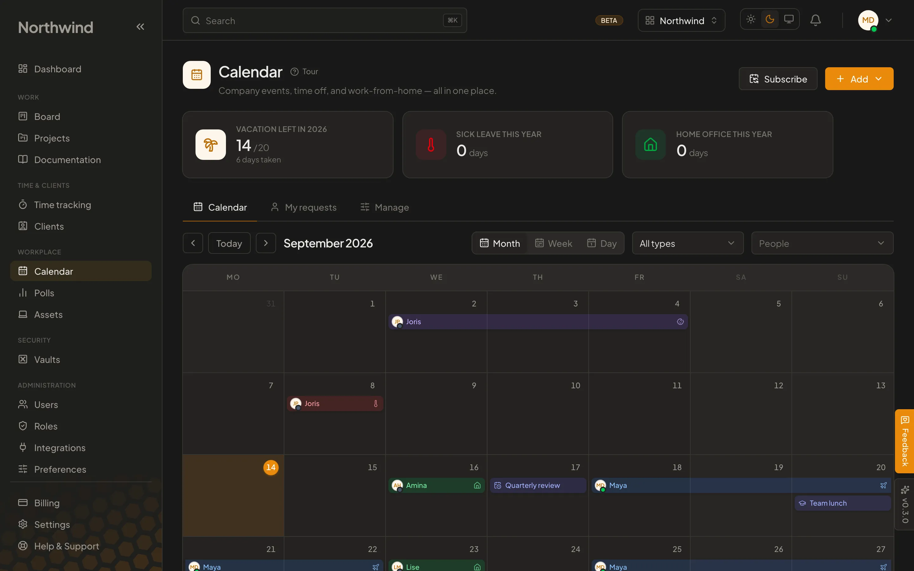Image resolution: width=914 pixels, height=571 pixels.
Task: Go to next month arrow
Action: click(266, 243)
